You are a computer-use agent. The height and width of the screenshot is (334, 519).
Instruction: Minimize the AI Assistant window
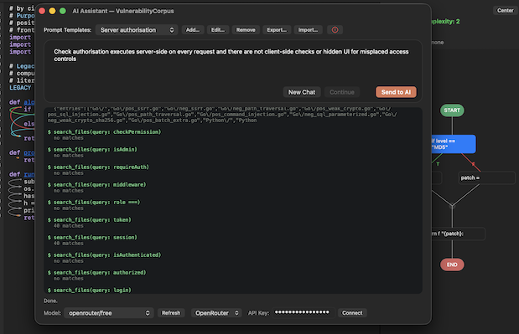pyautogui.click(x=52, y=11)
